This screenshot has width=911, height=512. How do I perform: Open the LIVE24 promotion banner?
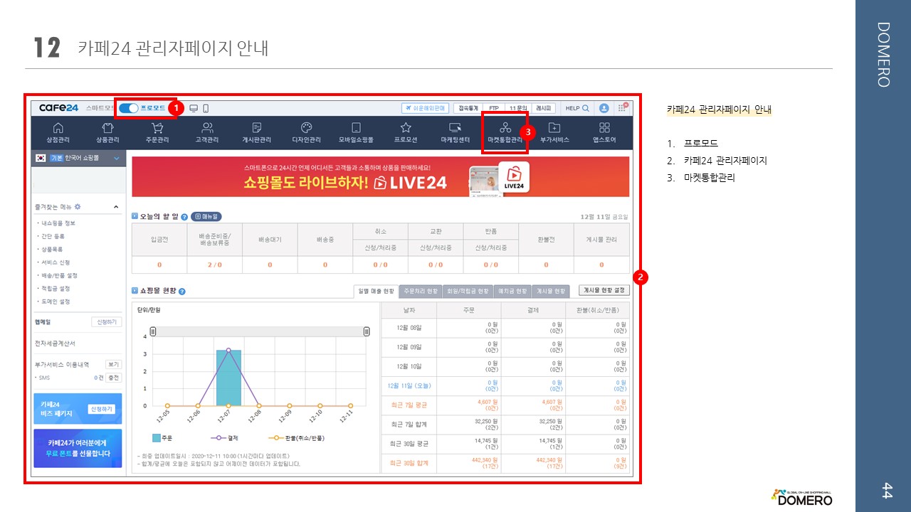click(x=380, y=176)
